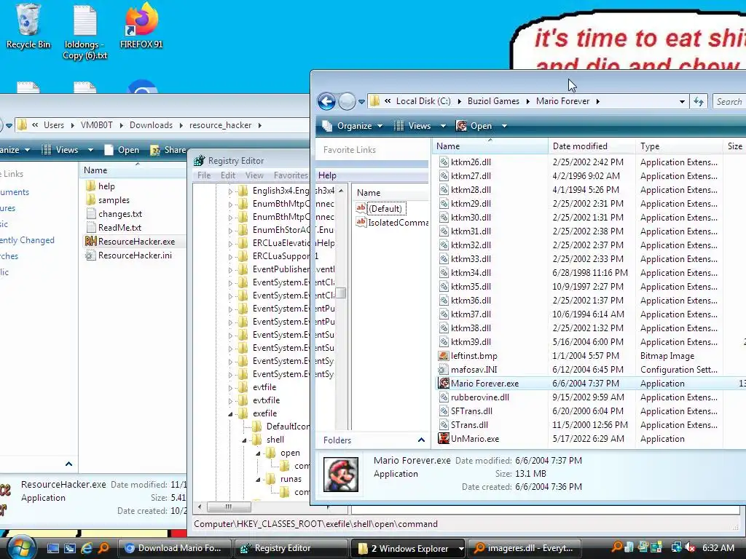Click Downloads in the resource_hacker address breadcrumb
Viewport: 746px width, 559px height.
[x=151, y=125]
